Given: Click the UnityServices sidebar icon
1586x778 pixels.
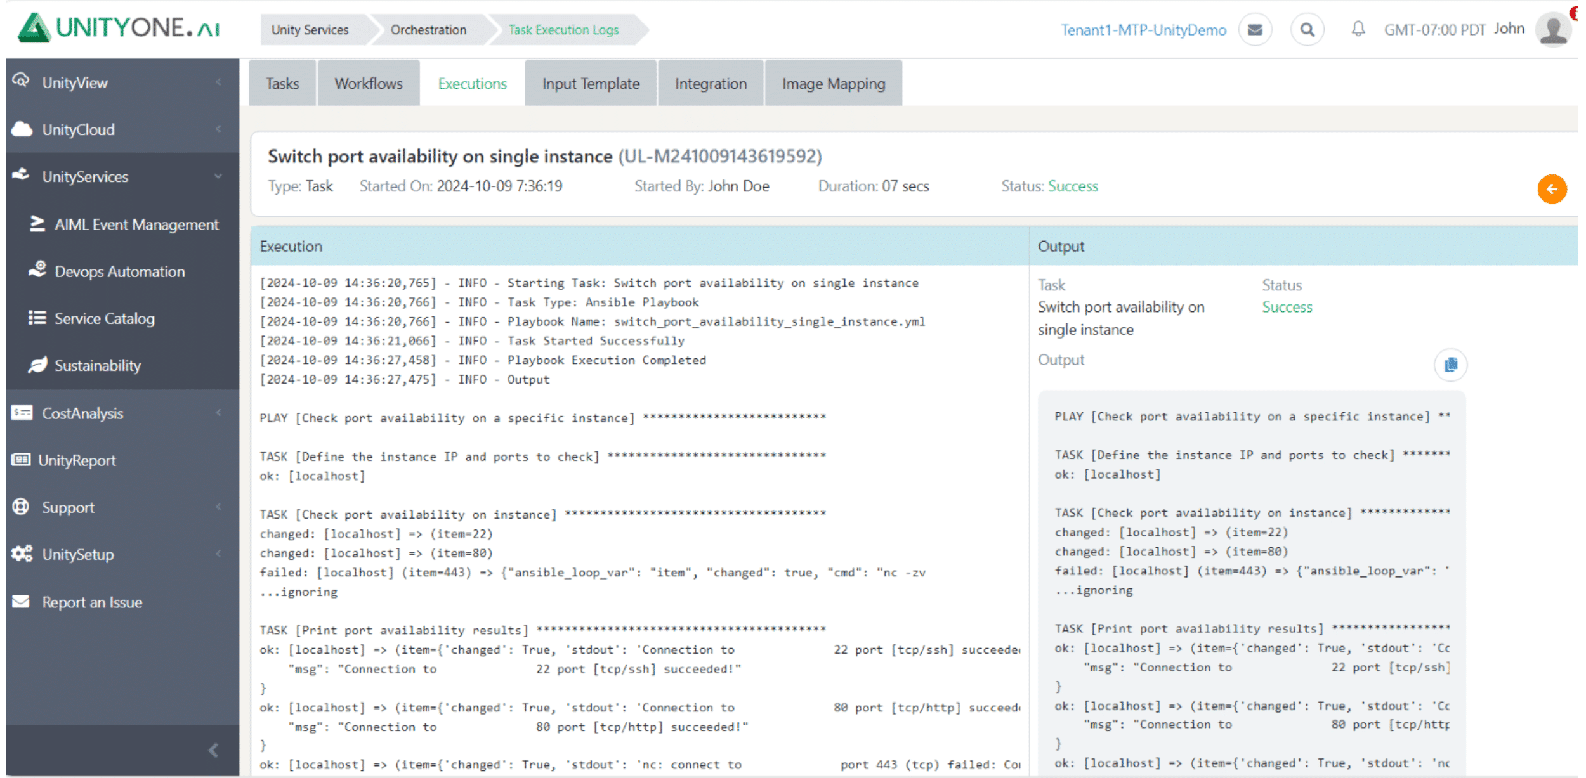Looking at the screenshot, I should pyautogui.click(x=21, y=175).
